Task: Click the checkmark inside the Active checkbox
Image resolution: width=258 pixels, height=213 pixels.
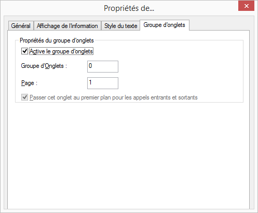Action: (24, 51)
